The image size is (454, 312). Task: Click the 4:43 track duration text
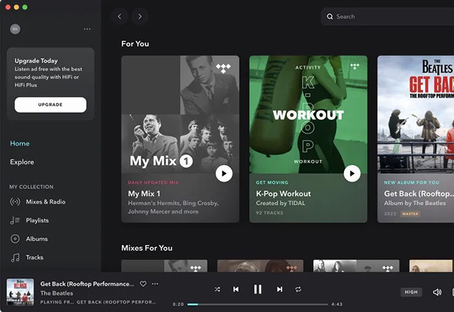click(337, 304)
